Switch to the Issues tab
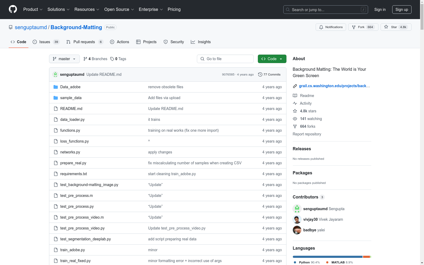The image size is (424, 265). pyautogui.click(x=46, y=42)
